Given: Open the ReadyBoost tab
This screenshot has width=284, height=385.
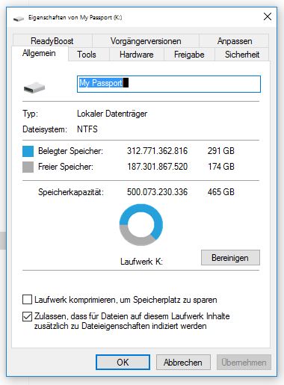Looking at the screenshot, I should [52, 41].
